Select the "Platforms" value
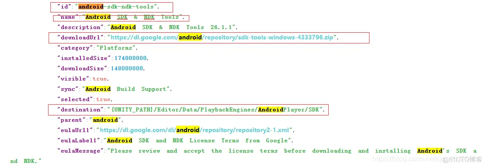 (116, 48)
